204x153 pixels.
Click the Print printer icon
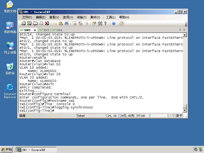click(86, 23)
